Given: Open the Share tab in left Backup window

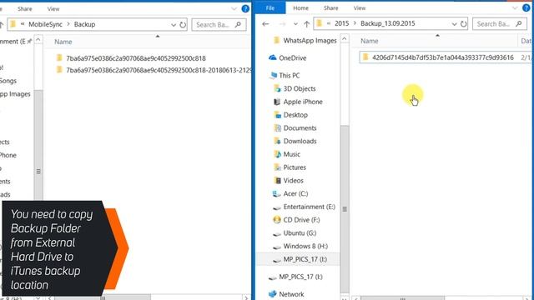Looking at the screenshot, I should pos(25,9).
